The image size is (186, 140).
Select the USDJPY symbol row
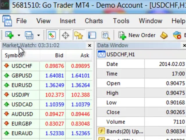click(47, 95)
